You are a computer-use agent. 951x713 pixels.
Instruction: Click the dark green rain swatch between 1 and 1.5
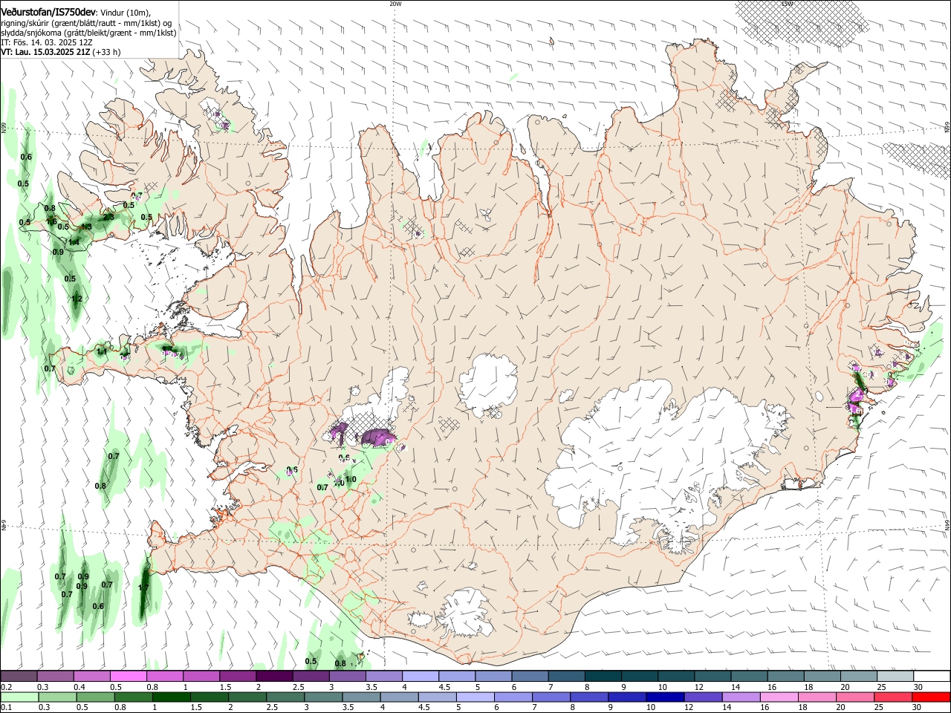coord(171,697)
